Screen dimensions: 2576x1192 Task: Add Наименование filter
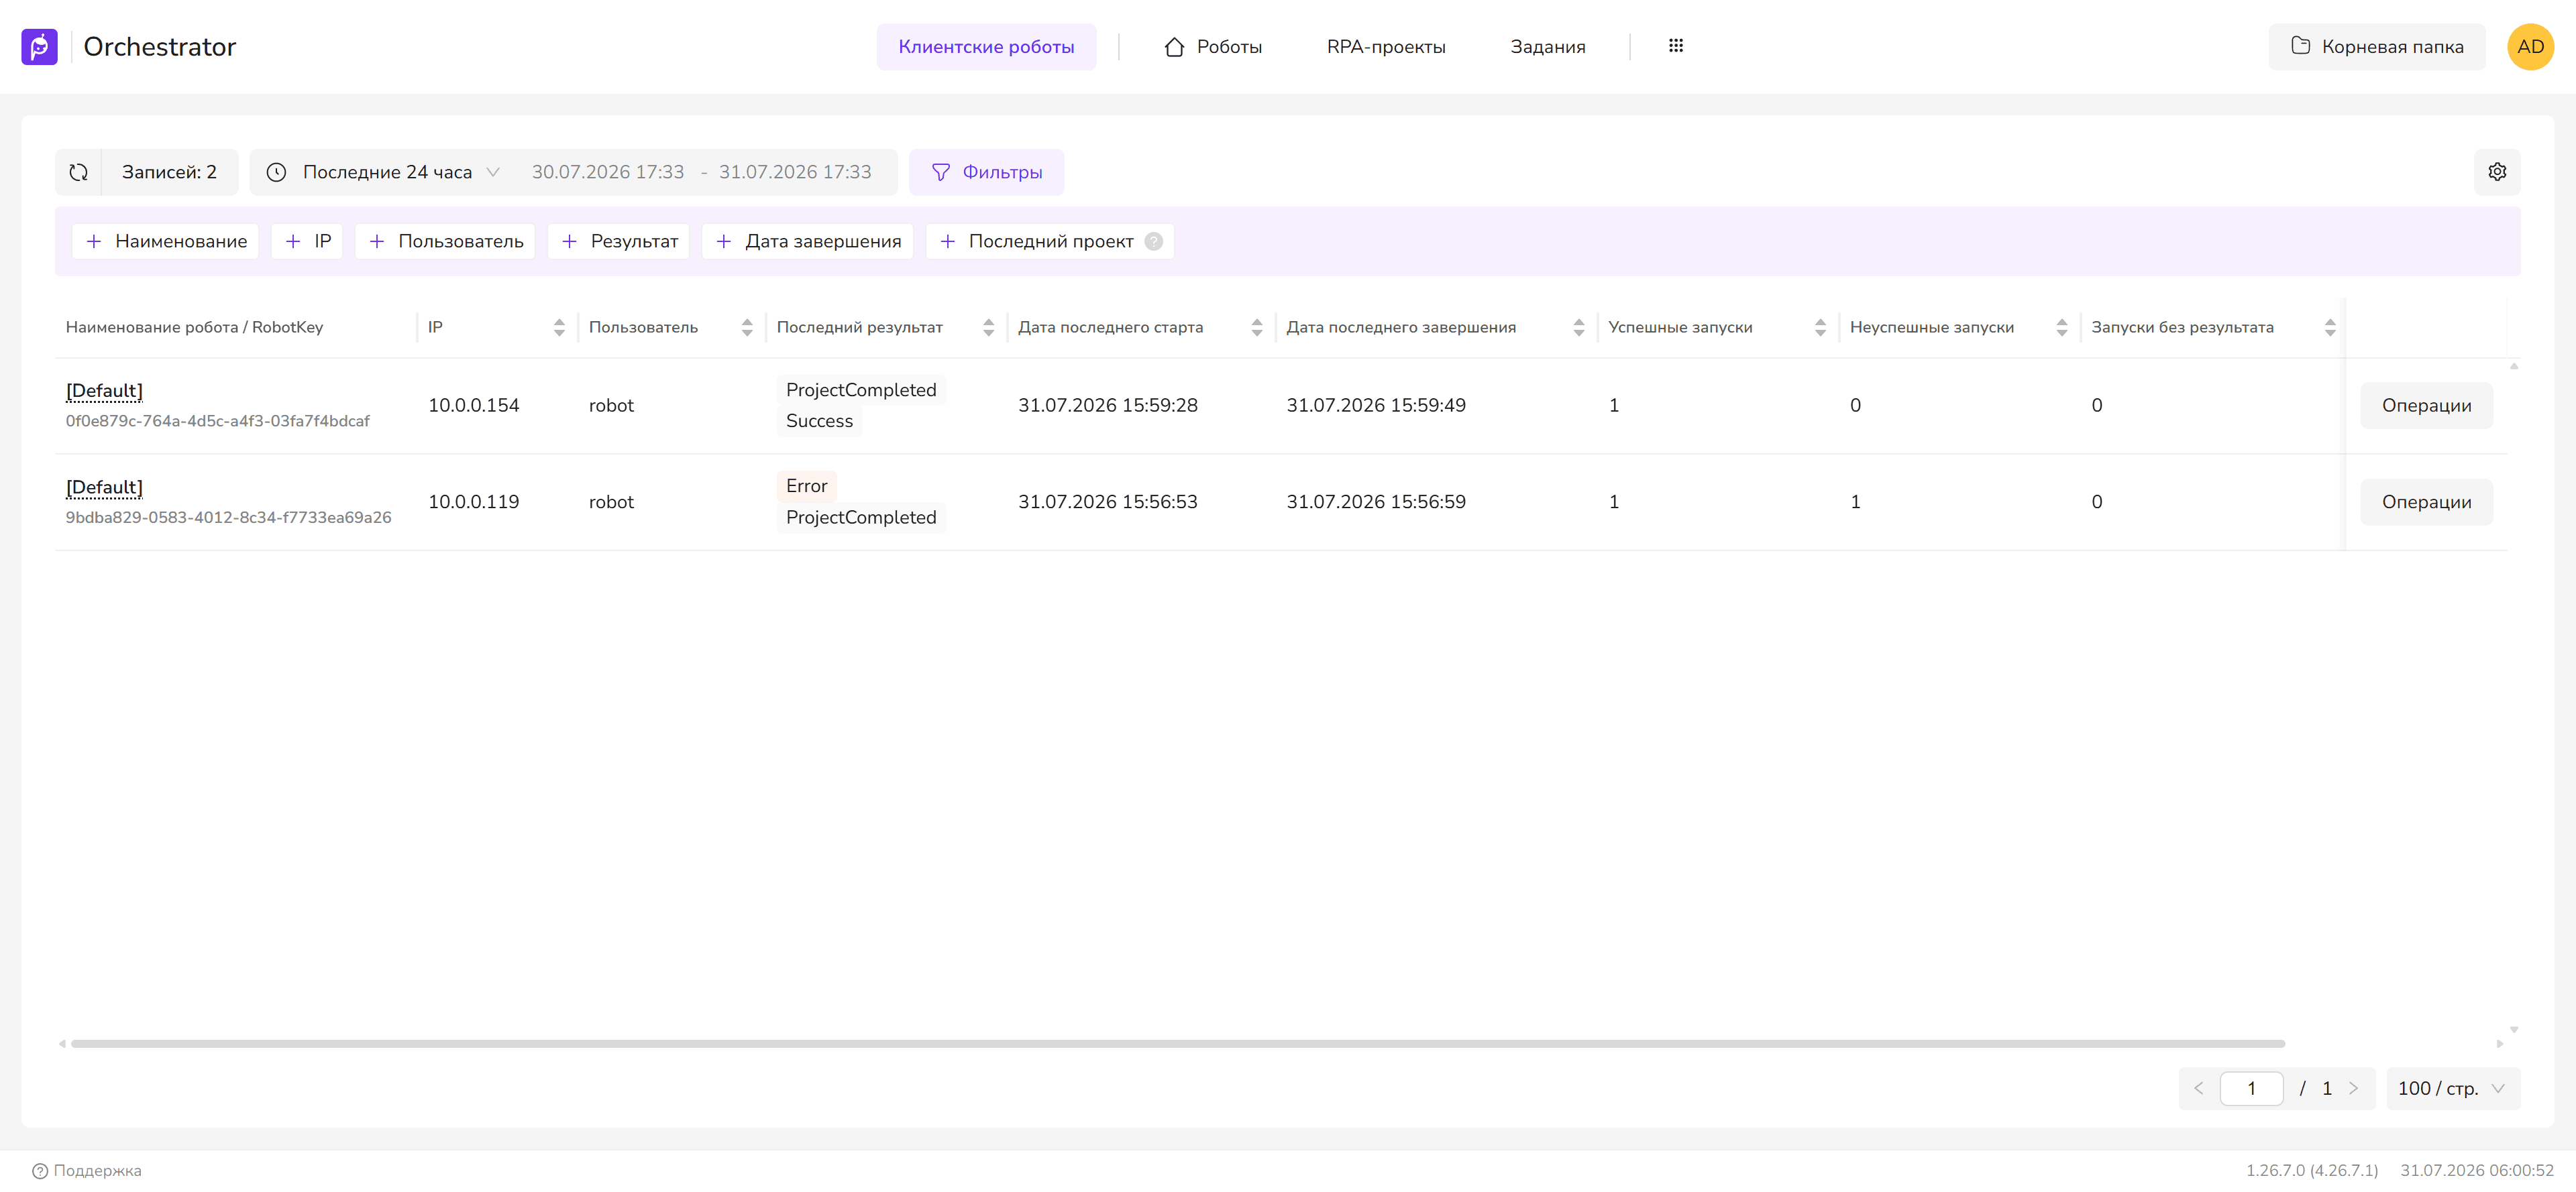click(166, 241)
